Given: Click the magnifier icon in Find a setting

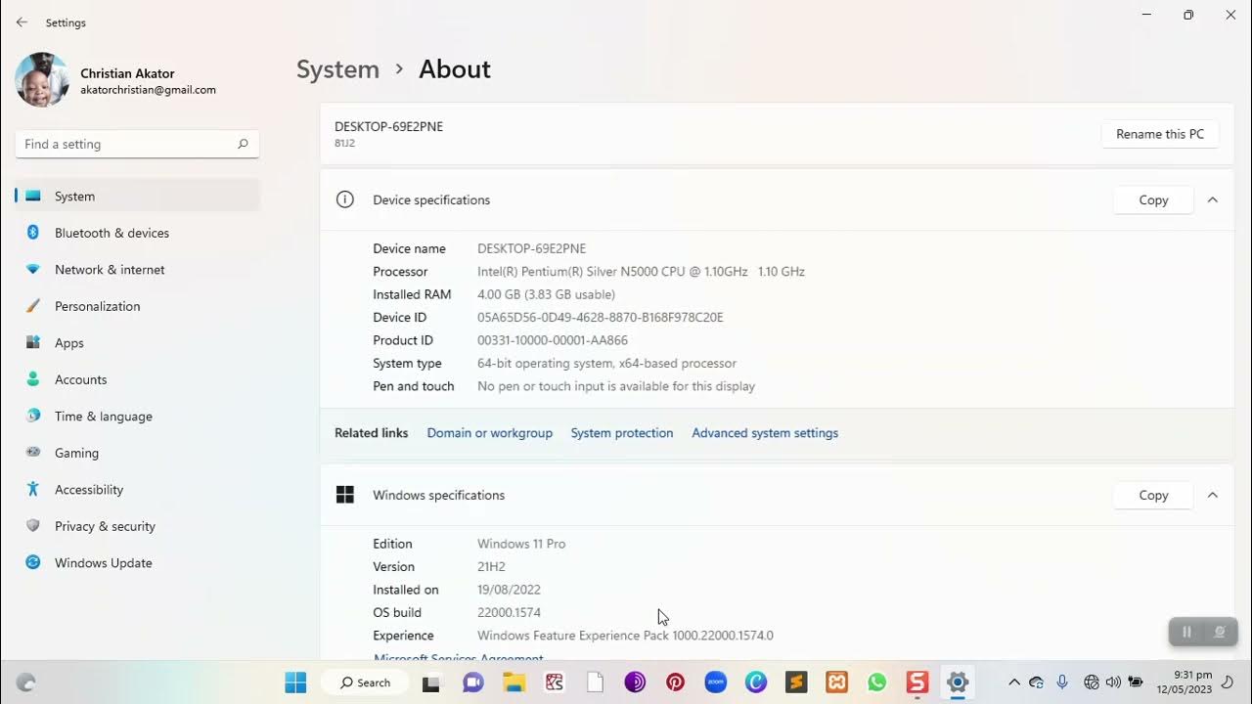Looking at the screenshot, I should tap(243, 144).
